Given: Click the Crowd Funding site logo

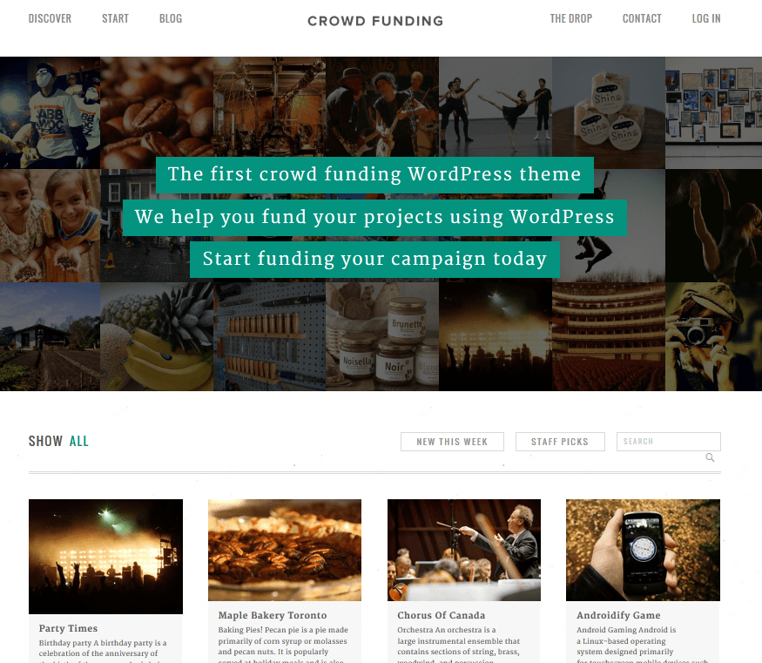Looking at the screenshot, I should pyautogui.click(x=375, y=21).
